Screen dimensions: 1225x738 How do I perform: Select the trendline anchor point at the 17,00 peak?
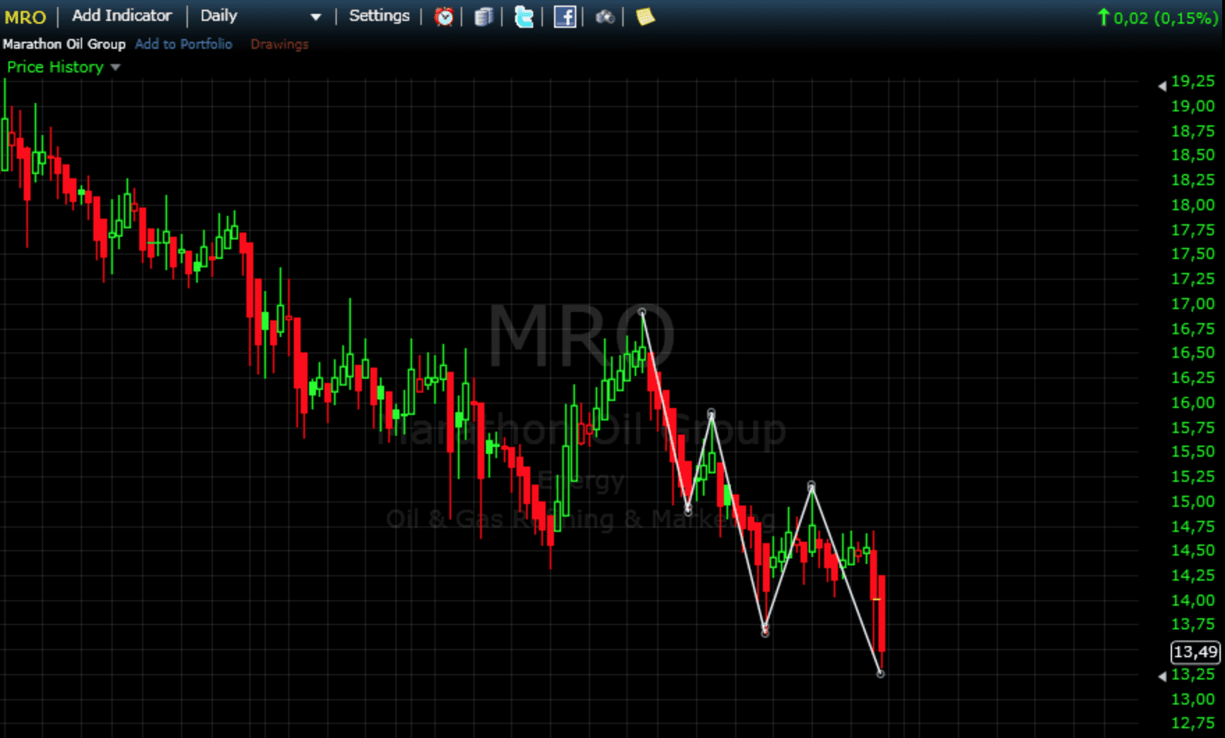click(642, 313)
